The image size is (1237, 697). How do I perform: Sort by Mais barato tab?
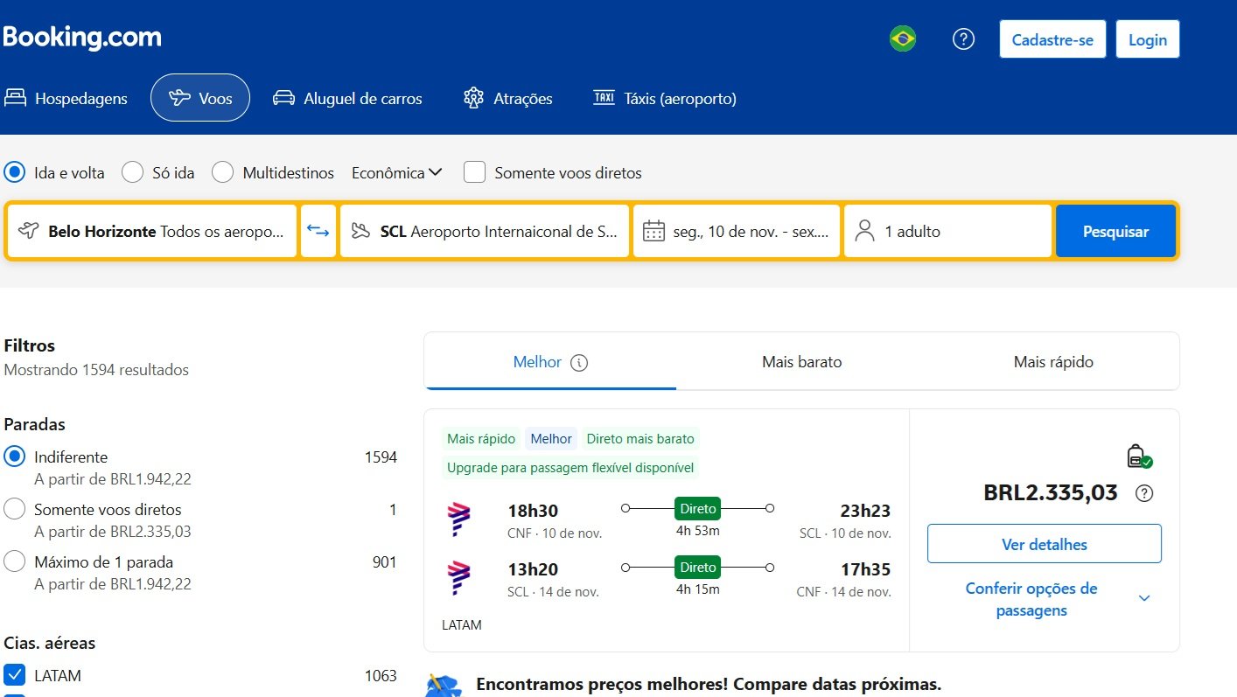click(802, 362)
